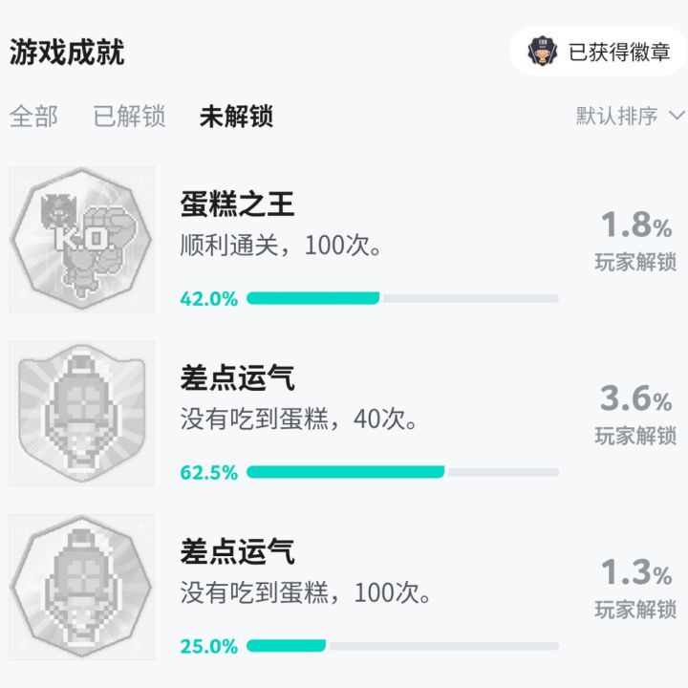Screen dimensions: 688x688
Task: Click the 蛋糕之王 octagon achievement badge icon
Action: [81, 240]
